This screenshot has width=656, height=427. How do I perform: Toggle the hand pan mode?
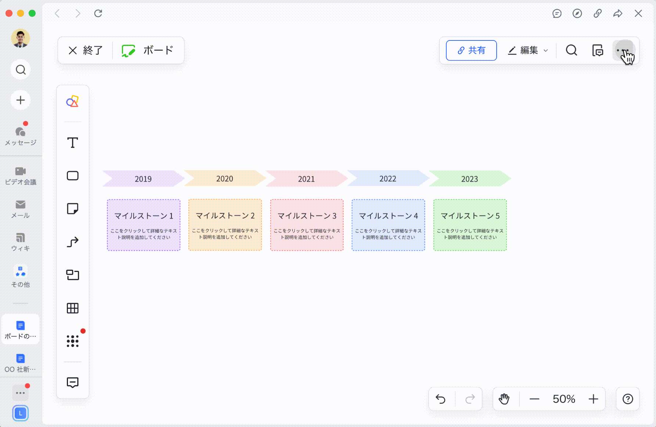[504, 399]
